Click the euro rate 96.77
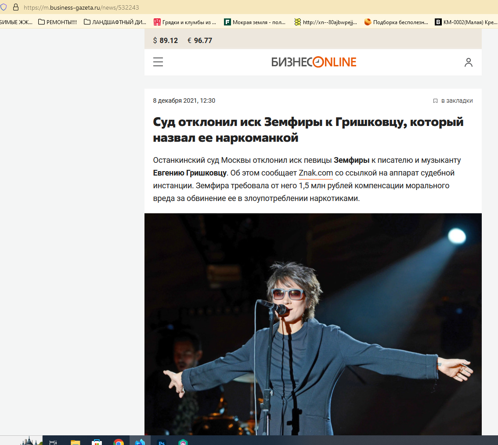This screenshot has width=498, height=445. coord(200,40)
